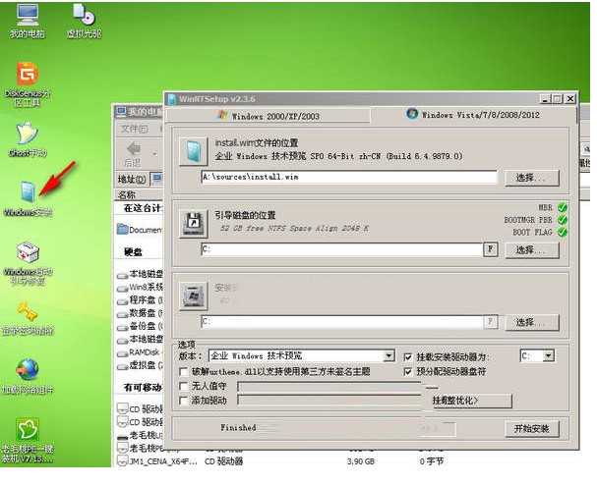Enable the 无人值守 checkbox
The height and width of the screenshot is (485, 597).
coord(184,386)
